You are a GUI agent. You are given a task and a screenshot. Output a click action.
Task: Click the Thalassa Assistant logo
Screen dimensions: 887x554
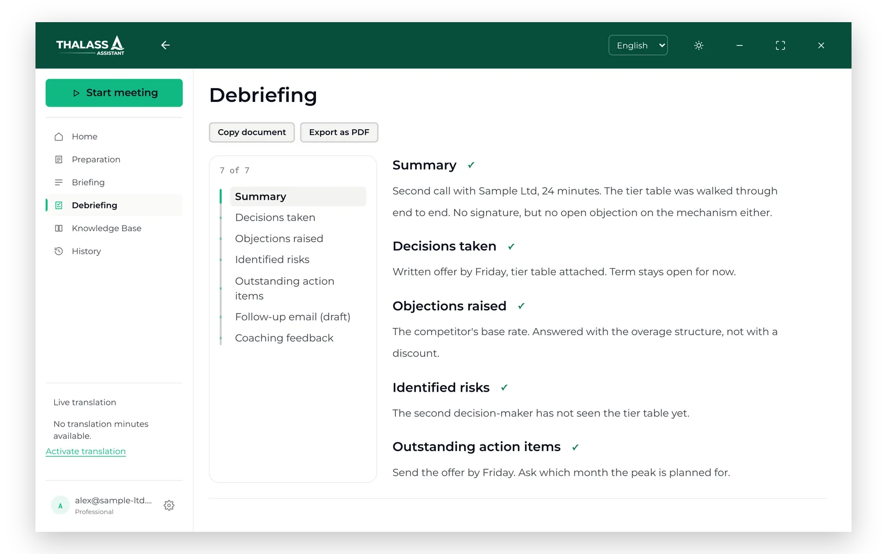click(90, 45)
